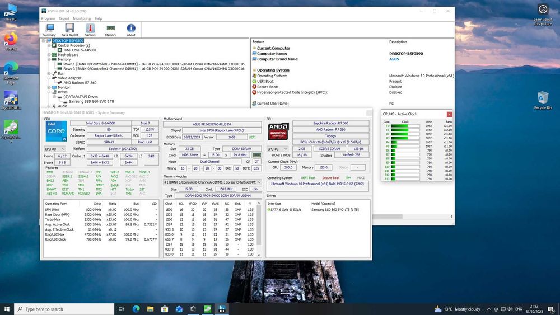Click the green status icon beside SATA 6 Gb/s
Screen dimensions: 560x315
pyautogui.click(x=269, y=210)
